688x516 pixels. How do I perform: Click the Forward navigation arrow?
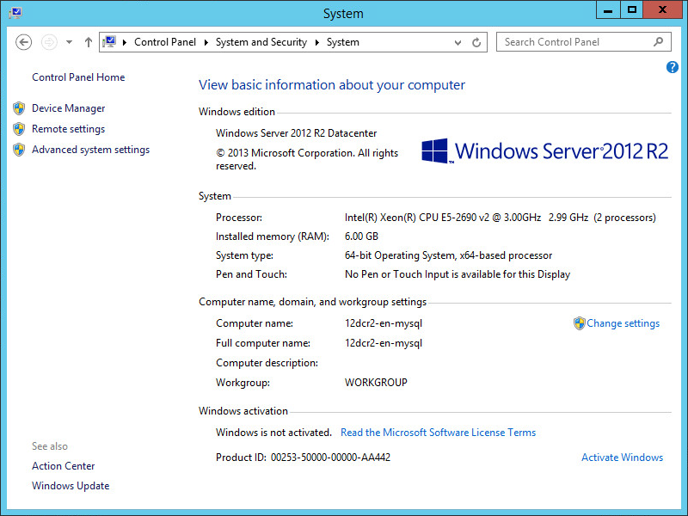pos(49,42)
